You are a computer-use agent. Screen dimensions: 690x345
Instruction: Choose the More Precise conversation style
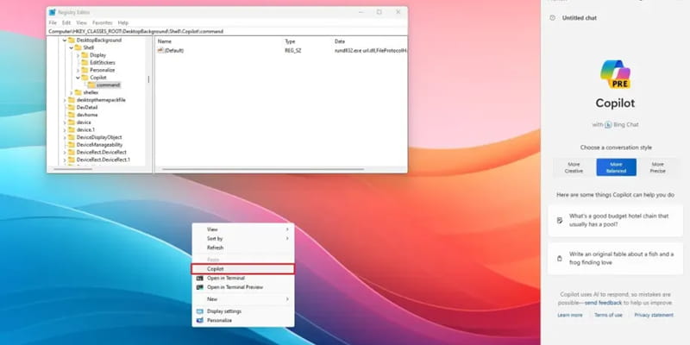click(657, 167)
